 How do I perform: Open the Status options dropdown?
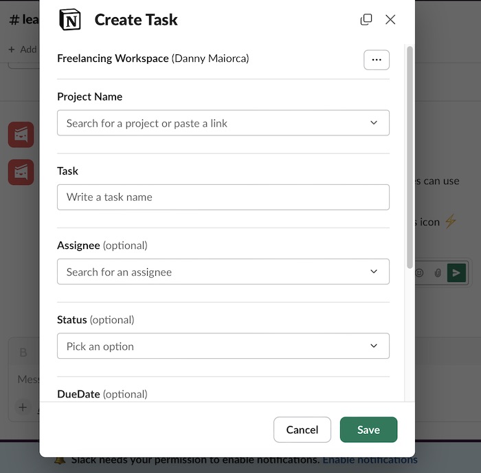[x=223, y=346]
